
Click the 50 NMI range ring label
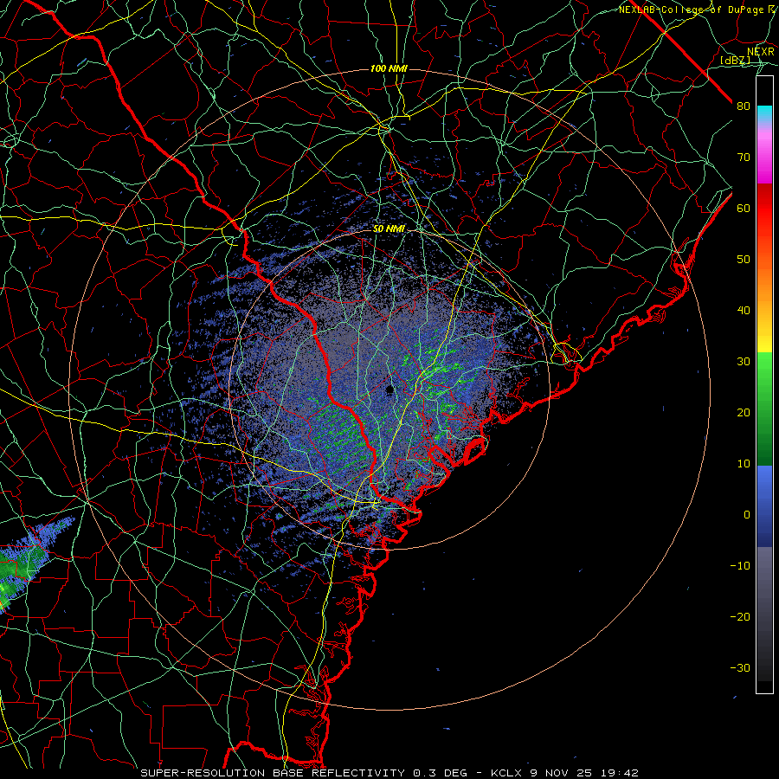pos(389,229)
